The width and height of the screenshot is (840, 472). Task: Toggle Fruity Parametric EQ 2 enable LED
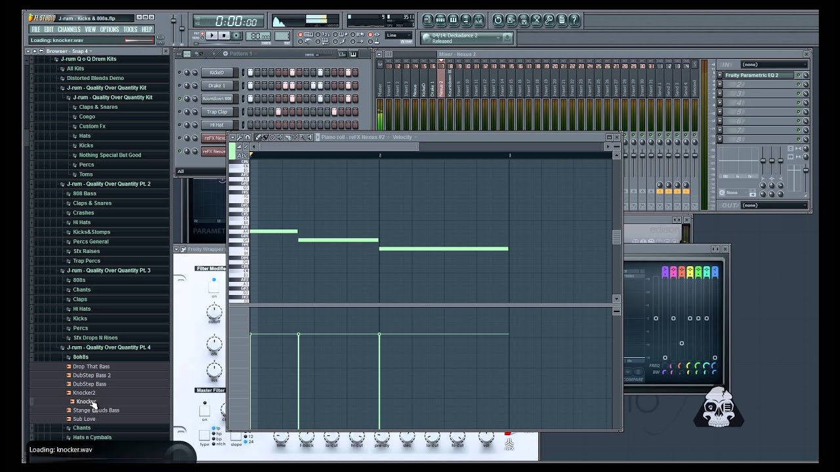tap(799, 75)
